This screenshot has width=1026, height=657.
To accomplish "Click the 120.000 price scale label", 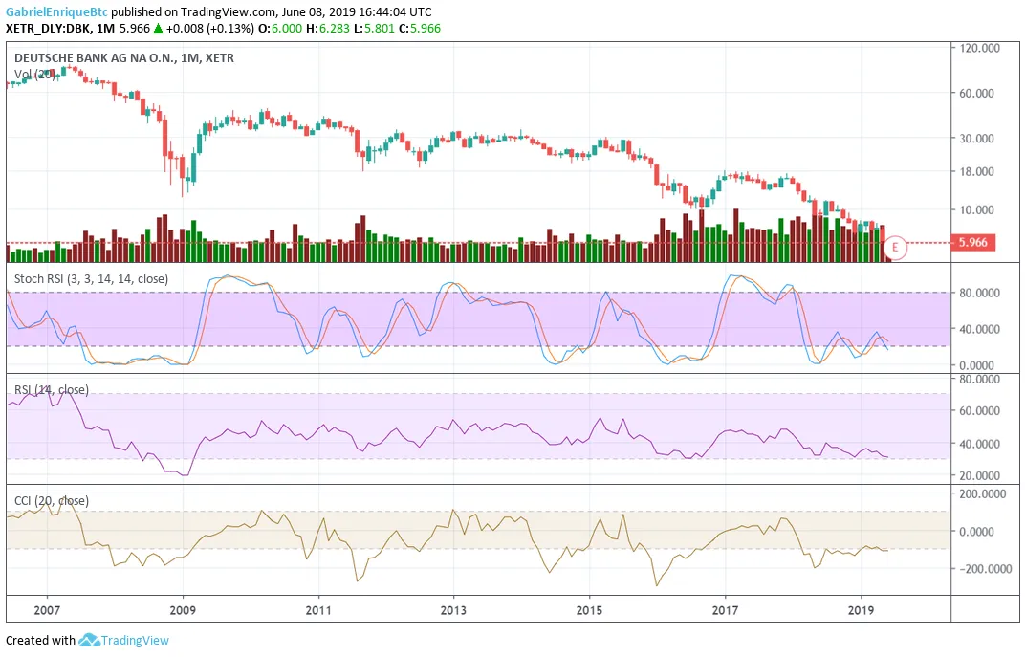I will (x=979, y=48).
